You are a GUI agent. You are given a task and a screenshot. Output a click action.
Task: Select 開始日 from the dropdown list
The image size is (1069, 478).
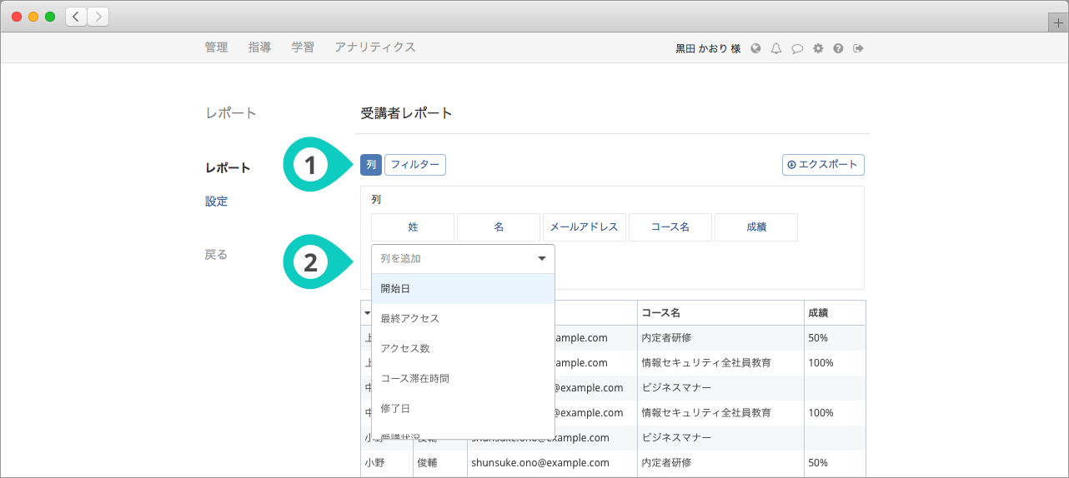pyautogui.click(x=463, y=289)
